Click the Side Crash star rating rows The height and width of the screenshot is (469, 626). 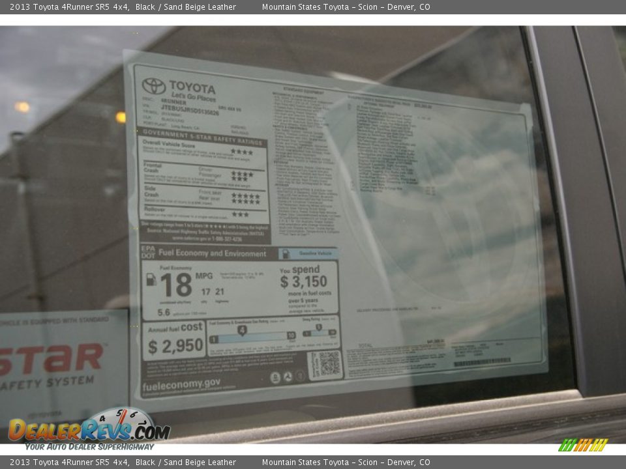point(246,199)
